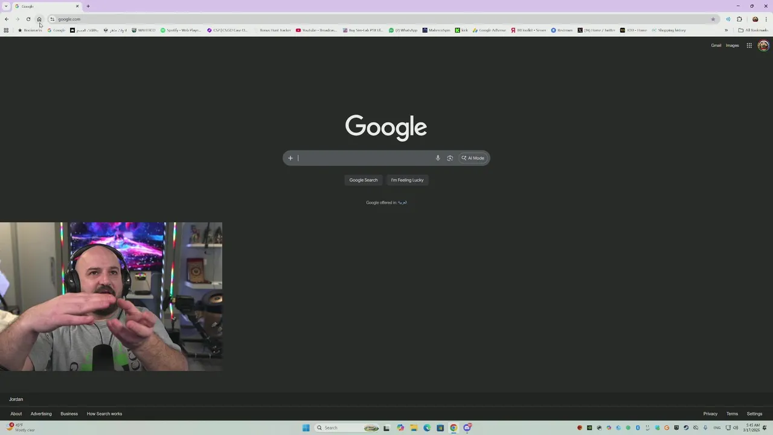
Task: Open the Chrome extensions puzzle icon
Action: (739, 19)
